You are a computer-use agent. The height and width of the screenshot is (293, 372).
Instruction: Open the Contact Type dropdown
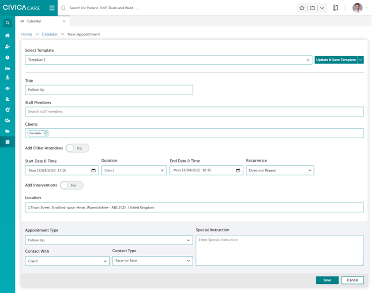[x=153, y=261]
